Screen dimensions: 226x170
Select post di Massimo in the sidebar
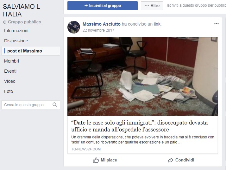(x=31, y=51)
